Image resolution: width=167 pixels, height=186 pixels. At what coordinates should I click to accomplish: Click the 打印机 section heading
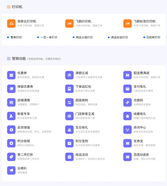click(17, 7)
